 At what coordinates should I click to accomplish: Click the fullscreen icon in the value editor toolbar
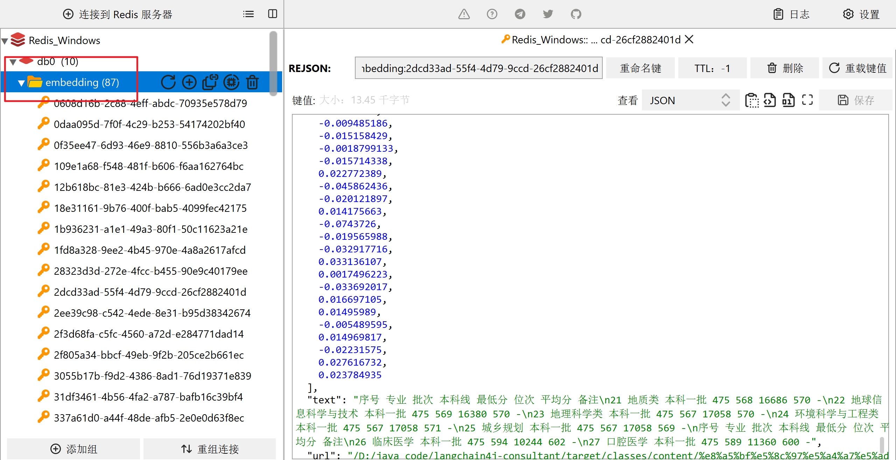coord(807,100)
